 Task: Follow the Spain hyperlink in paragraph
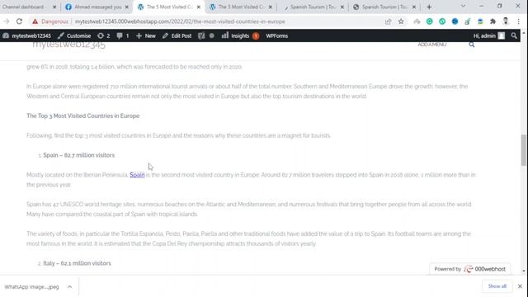pos(137,175)
